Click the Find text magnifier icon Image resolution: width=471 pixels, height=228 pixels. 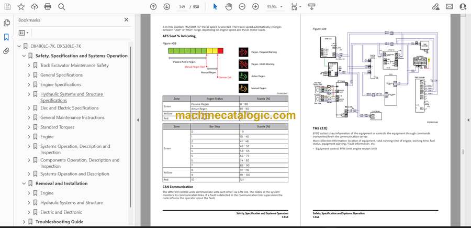[x=62, y=7]
